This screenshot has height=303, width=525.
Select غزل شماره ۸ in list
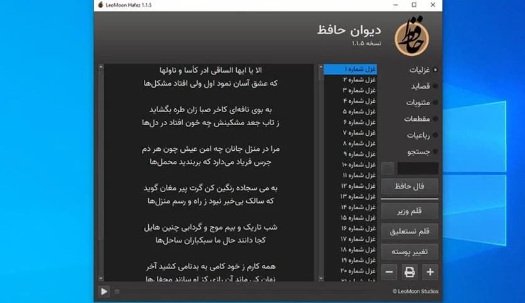pos(350,143)
